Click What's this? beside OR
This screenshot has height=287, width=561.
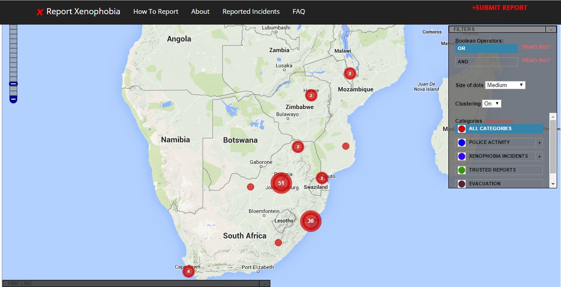(x=536, y=47)
